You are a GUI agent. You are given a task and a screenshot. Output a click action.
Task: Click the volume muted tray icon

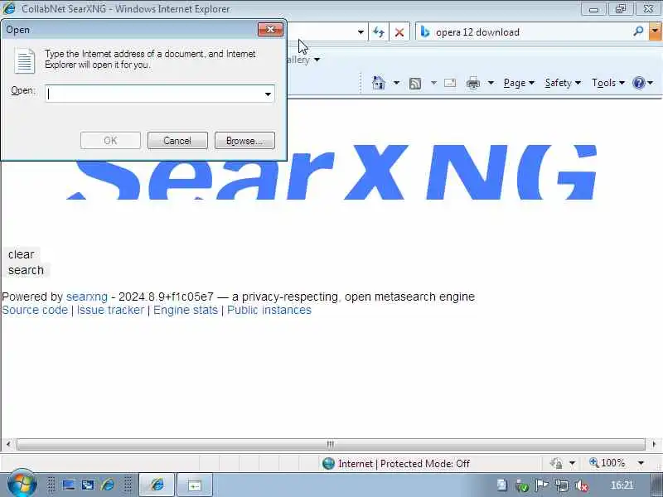583,486
